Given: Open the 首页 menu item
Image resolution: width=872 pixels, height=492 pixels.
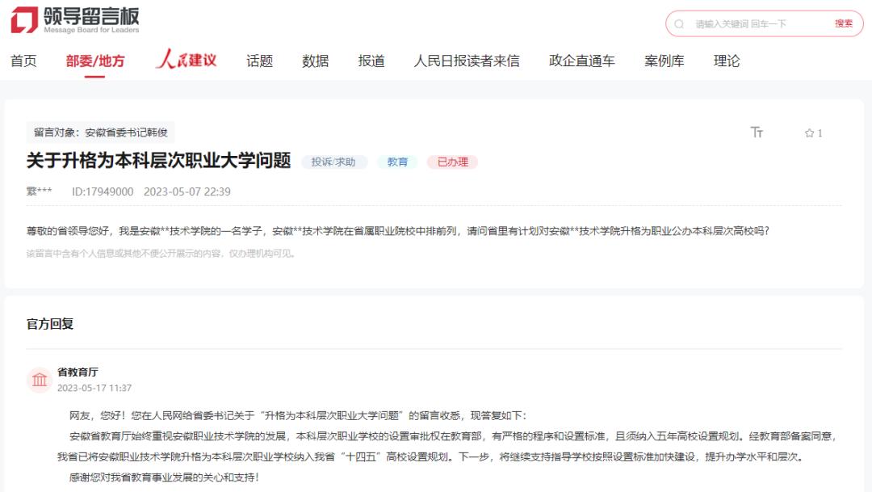Looking at the screenshot, I should click(23, 60).
